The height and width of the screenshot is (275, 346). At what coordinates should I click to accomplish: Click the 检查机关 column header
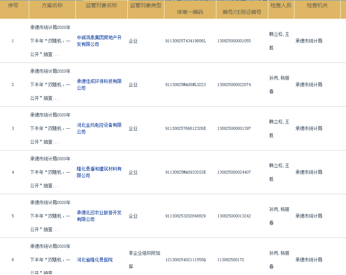click(x=317, y=6)
